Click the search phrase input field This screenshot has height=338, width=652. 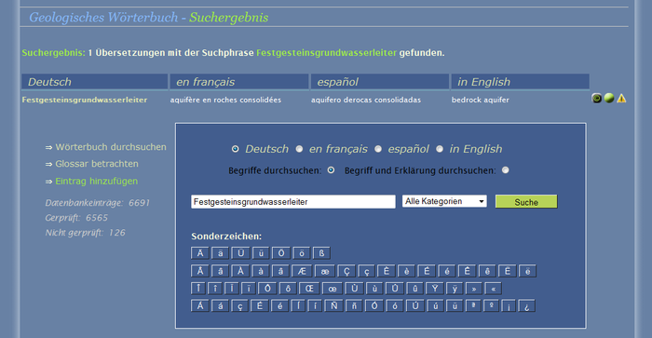pos(293,202)
